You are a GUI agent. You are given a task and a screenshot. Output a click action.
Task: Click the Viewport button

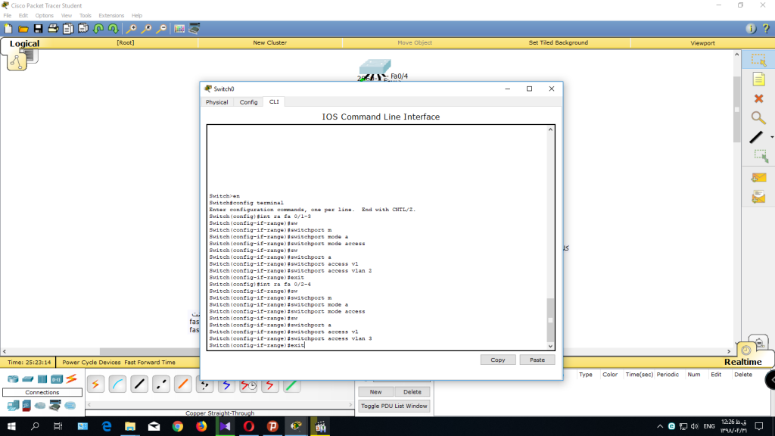pyautogui.click(x=702, y=43)
